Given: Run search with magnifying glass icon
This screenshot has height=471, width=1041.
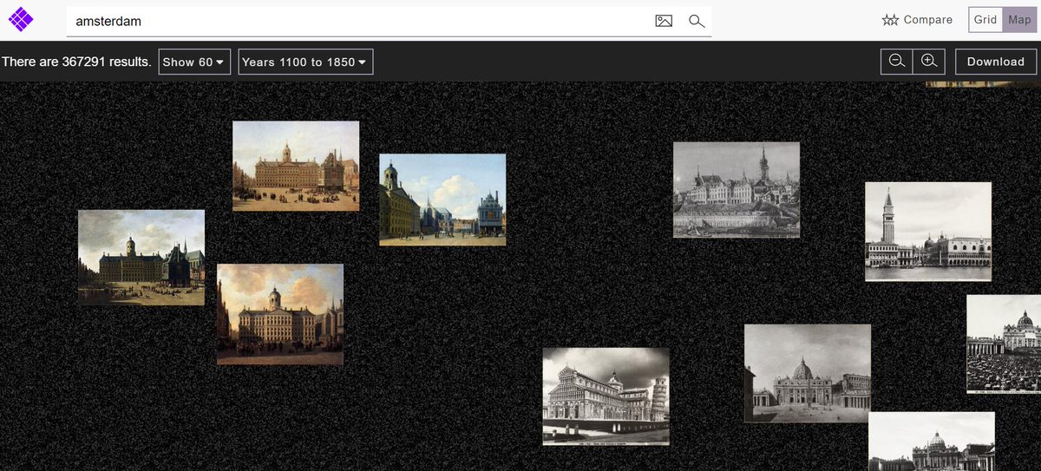Looking at the screenshot, I should pos(697,21).
